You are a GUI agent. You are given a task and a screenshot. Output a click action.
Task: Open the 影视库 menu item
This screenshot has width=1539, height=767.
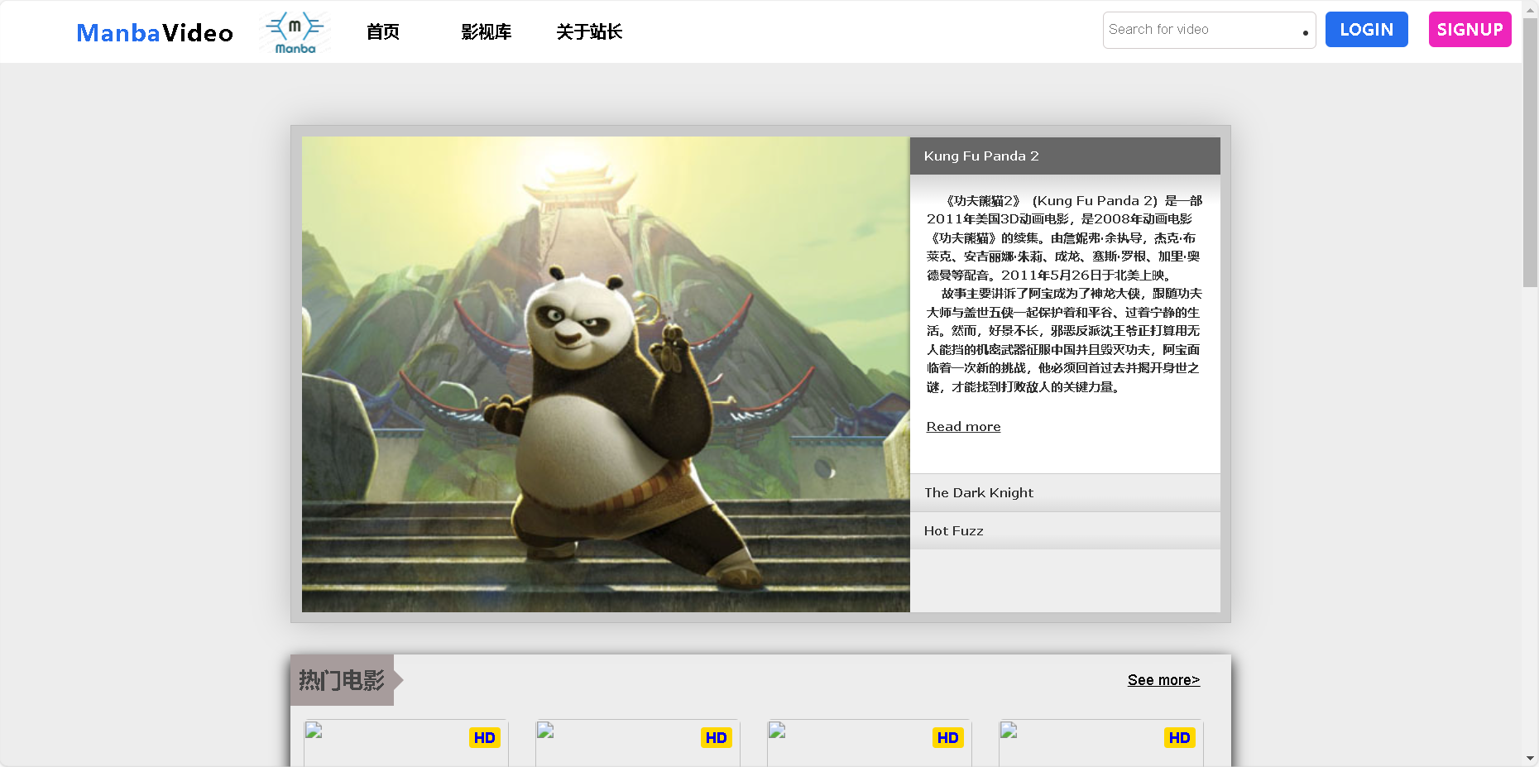pos(487,31)
